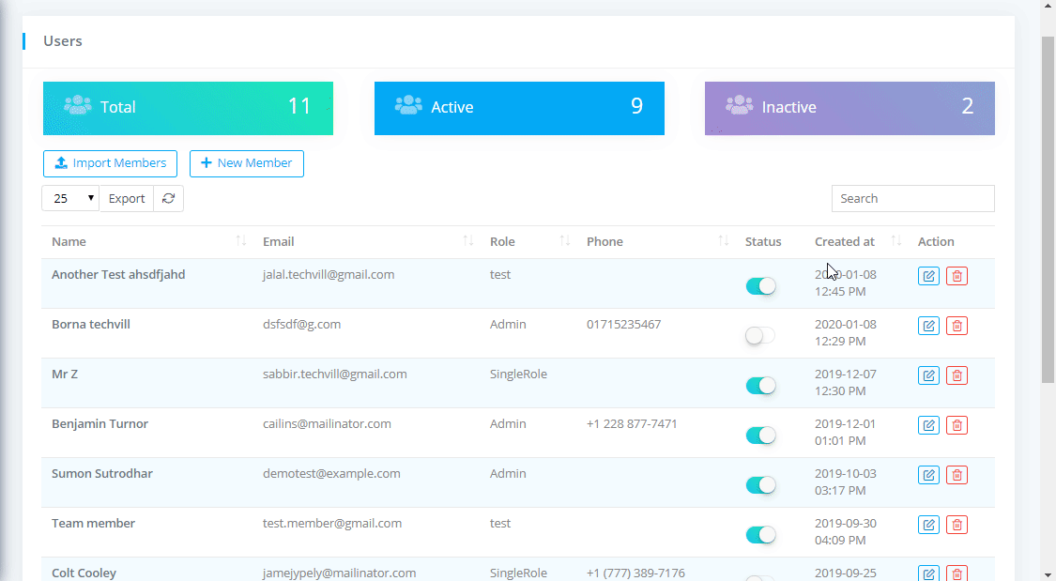Delete the Another Test ahsdfjahd user

(957, 276)
